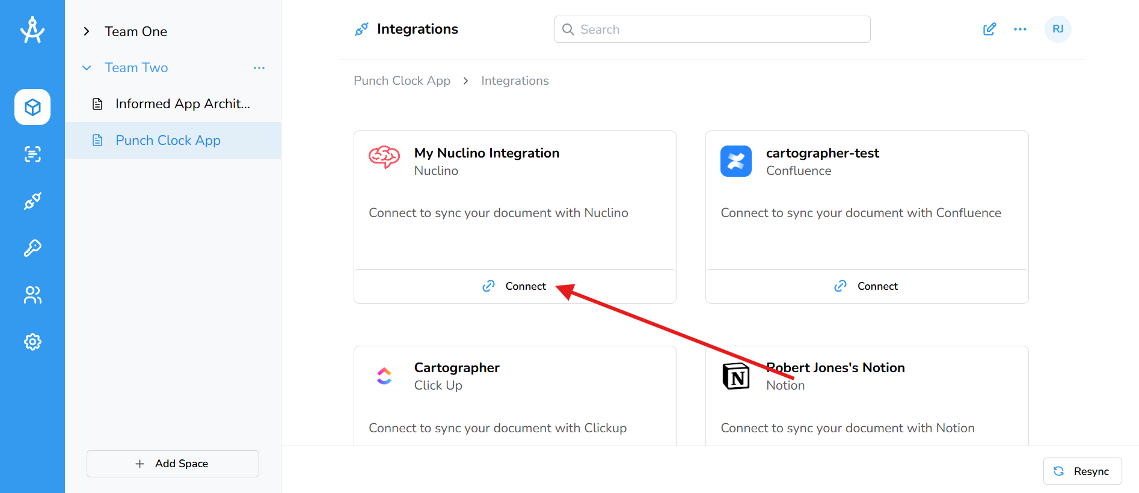Viewport: 1139px width, 493px height.
Task: Open the team members icon in sidebar
Action: [x=32, y=295]
